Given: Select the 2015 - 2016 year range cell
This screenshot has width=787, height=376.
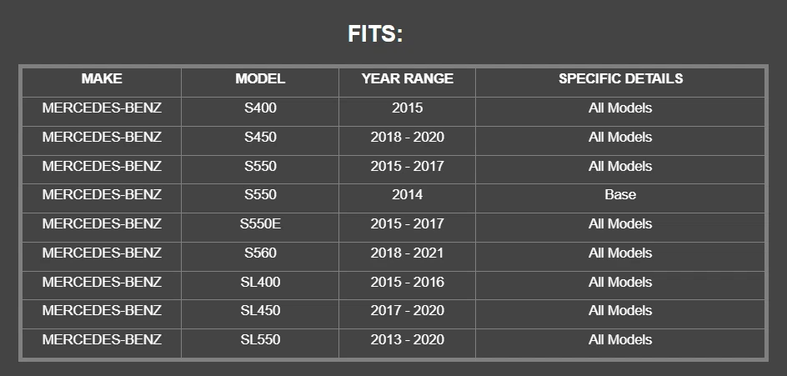Looking at the screenshot, I should (x=407, y=283).
